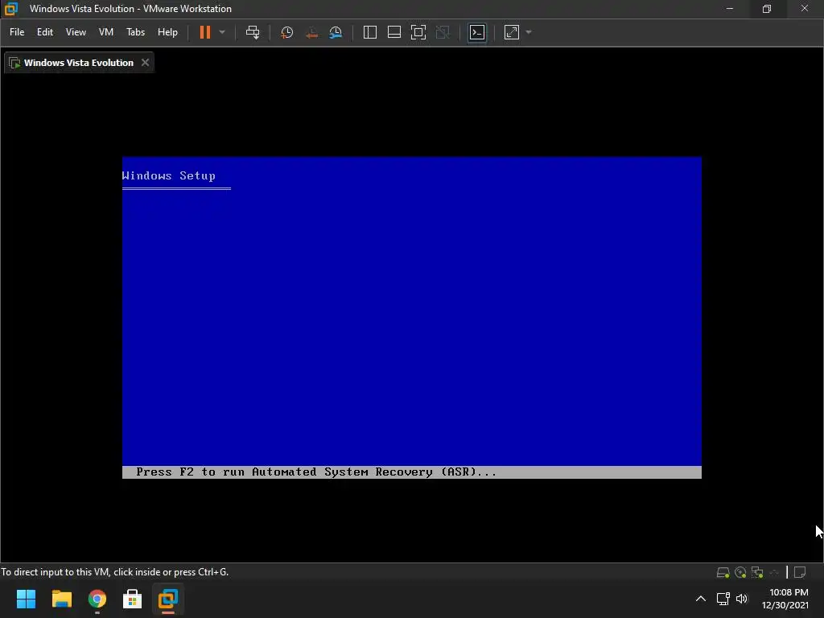824x618 pixels.
Task: Click the VMware logo in the title bar
Action: click(x=11, y=8)
